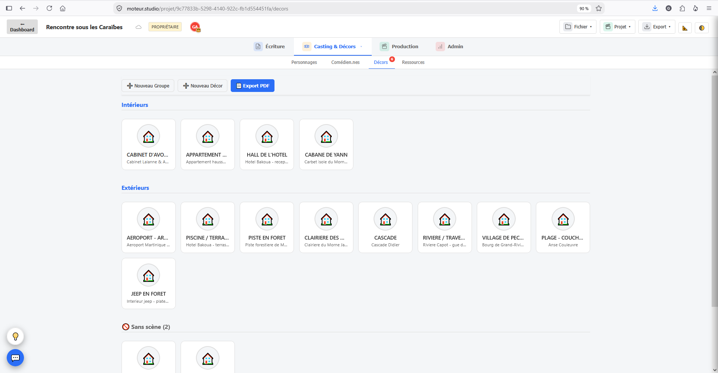Switch to the Admin tab

[449, 47]
